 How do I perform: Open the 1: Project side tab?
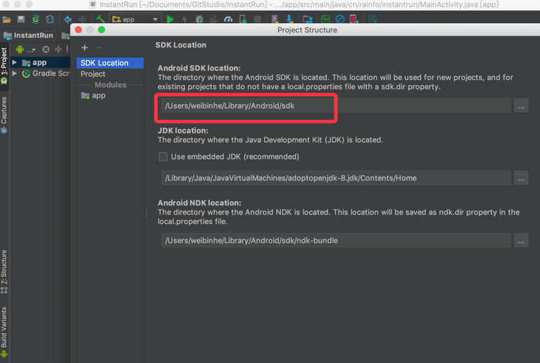coord(4,65)
